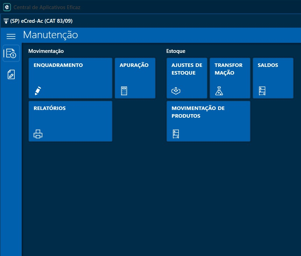301x256 pixels.
Task: Open the RELATÓRIOS tile
Action: tap(70, 121)
